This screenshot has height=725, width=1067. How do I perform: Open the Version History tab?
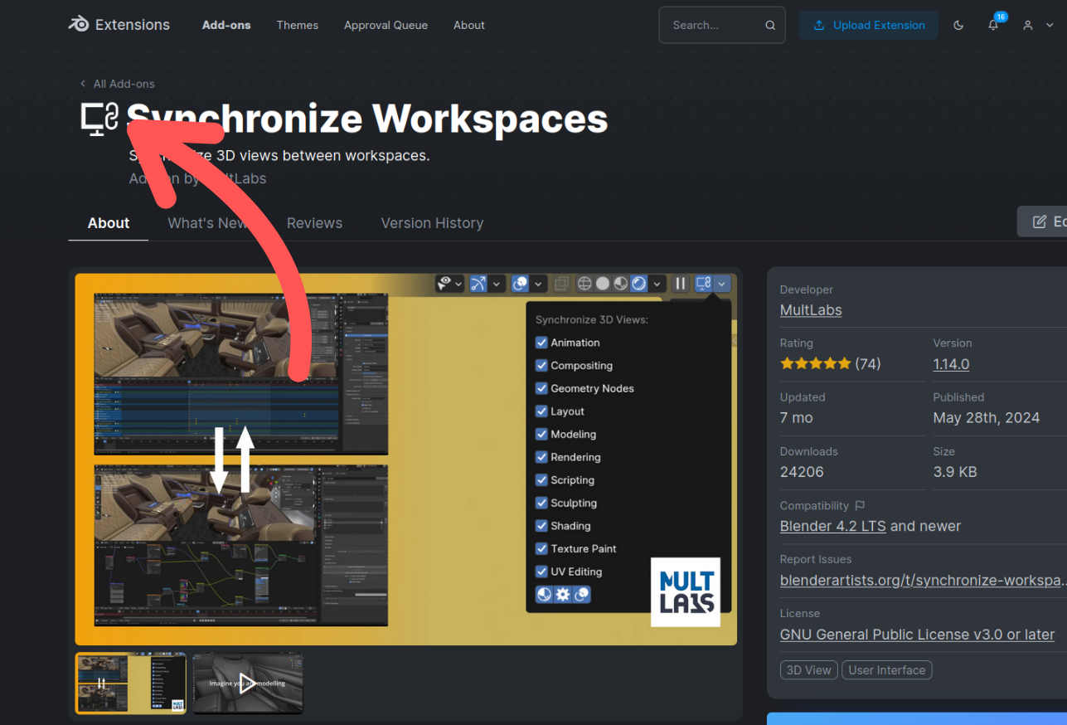pyautogui.click(x=432, y=223)
